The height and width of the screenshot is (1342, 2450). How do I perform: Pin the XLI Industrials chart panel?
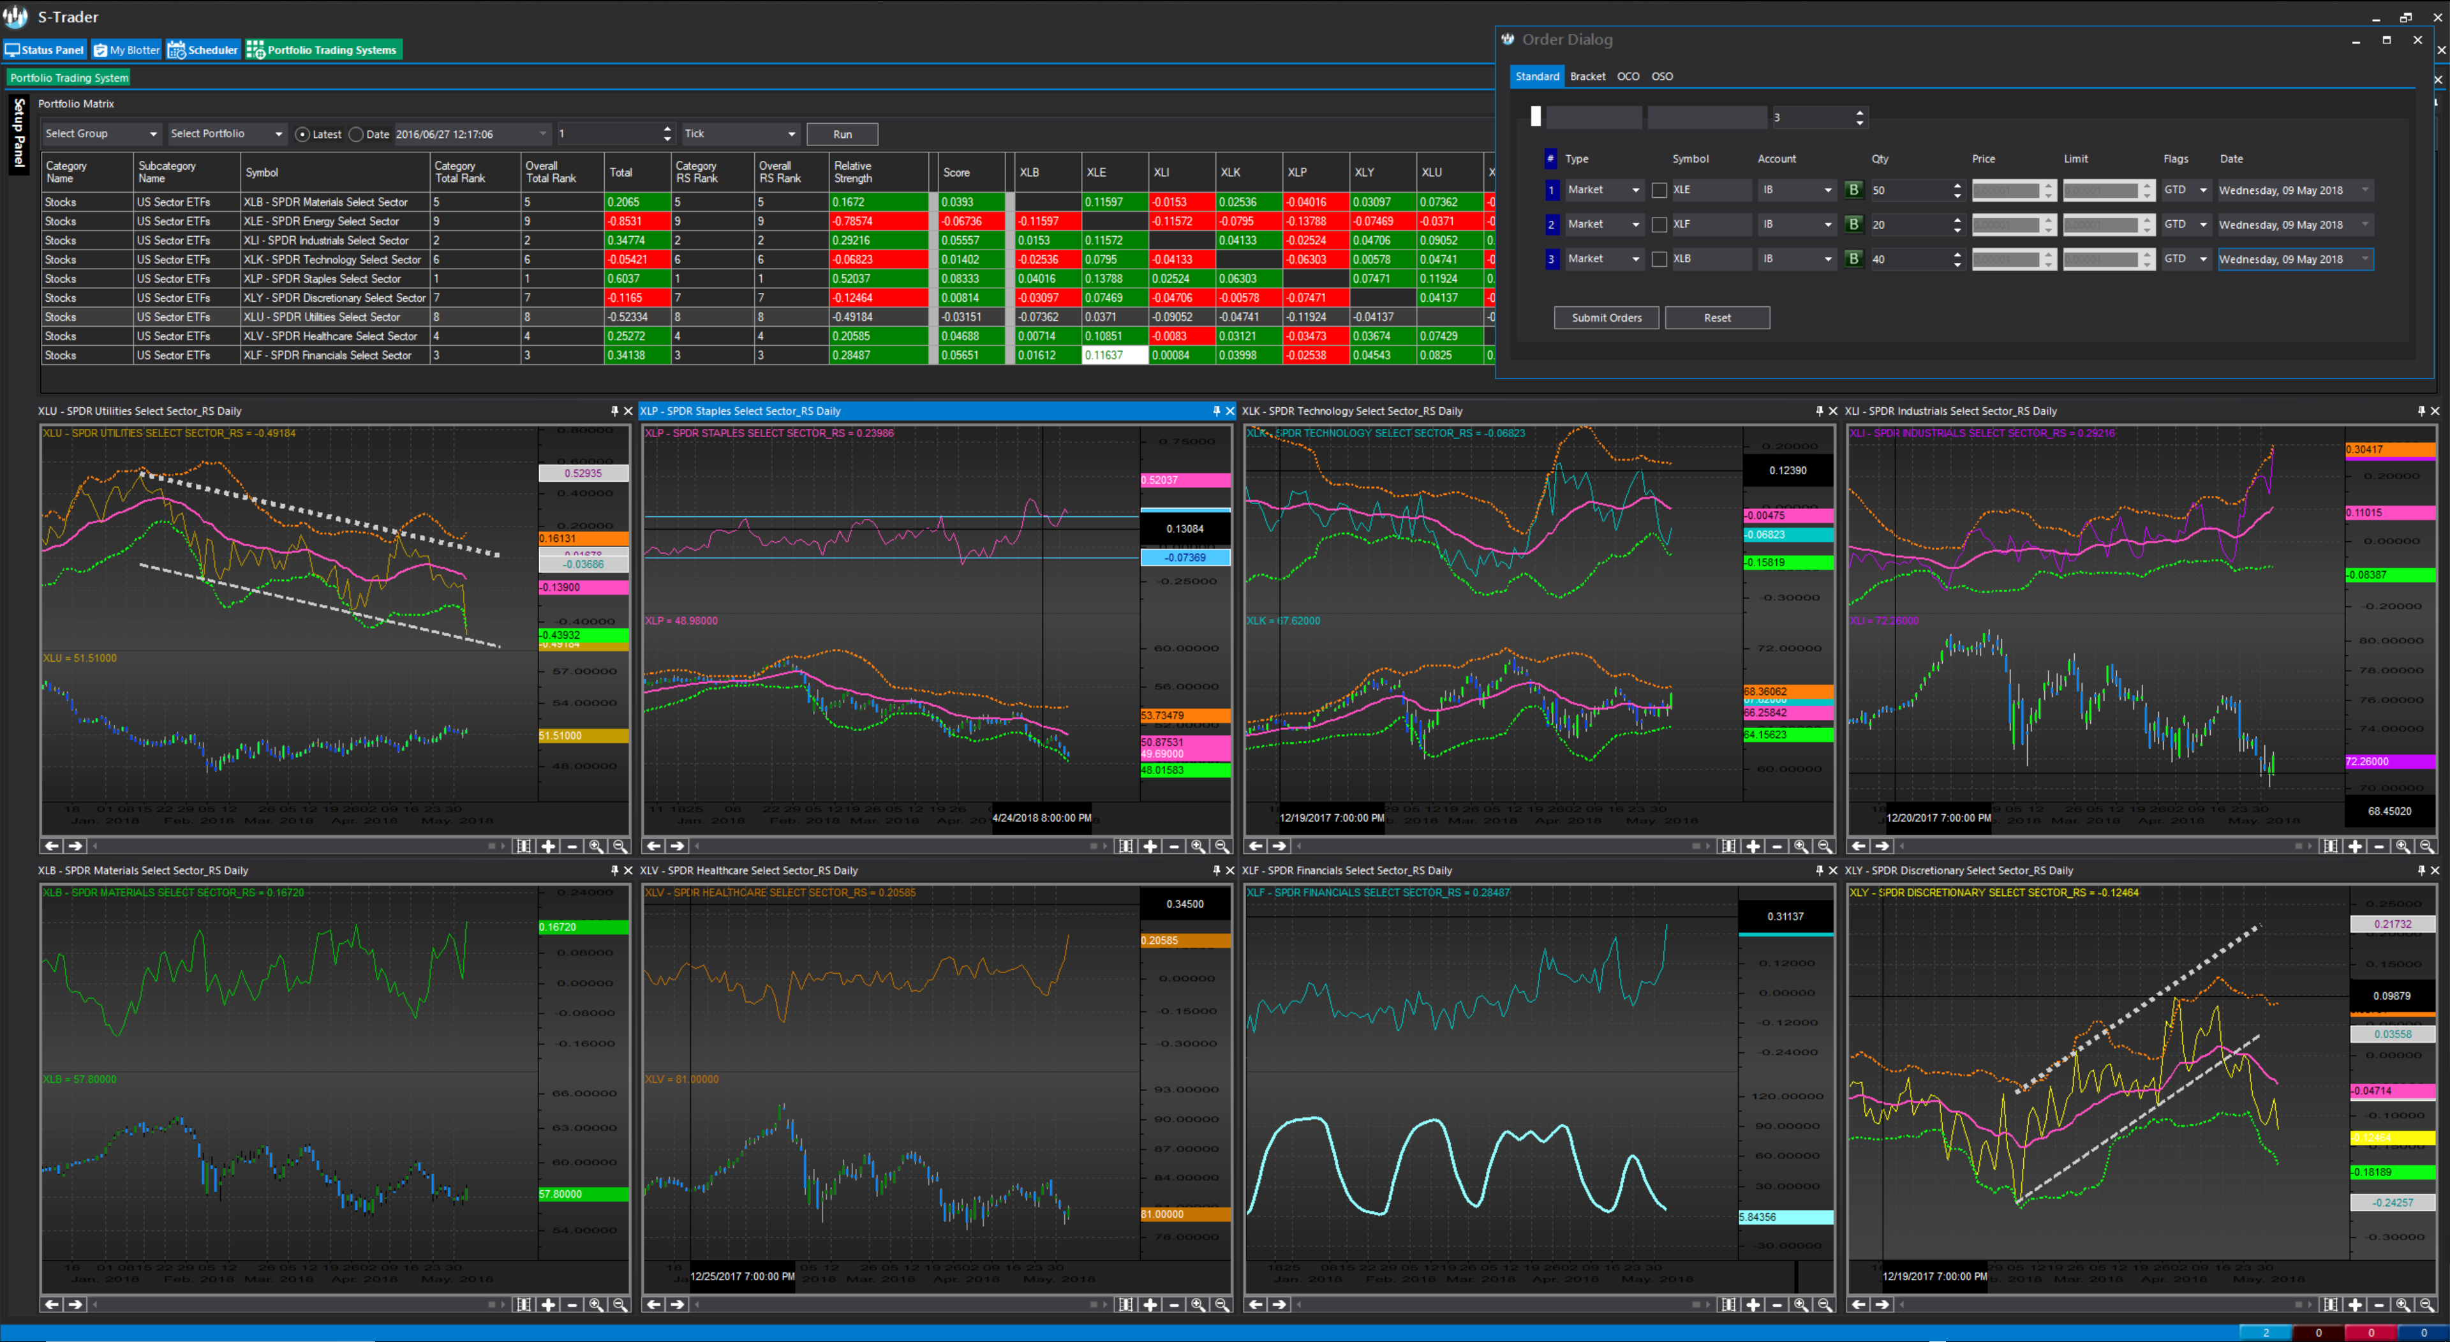coord(2421,411)
